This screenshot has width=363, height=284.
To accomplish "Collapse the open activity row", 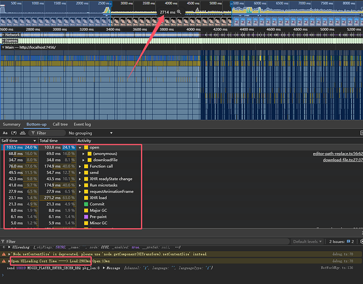I will pos(80,148).
